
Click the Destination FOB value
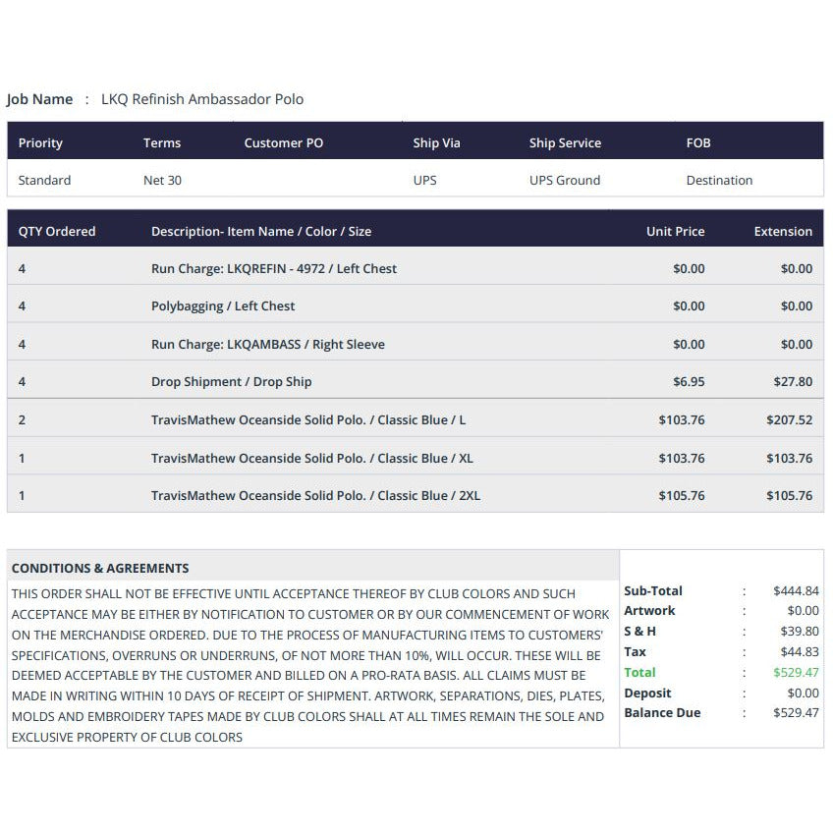point(719,180)
